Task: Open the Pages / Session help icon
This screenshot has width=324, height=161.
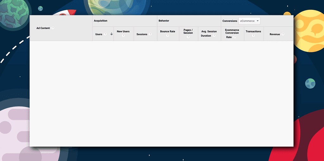Action: pyautogui.click(x=188, y=37)
